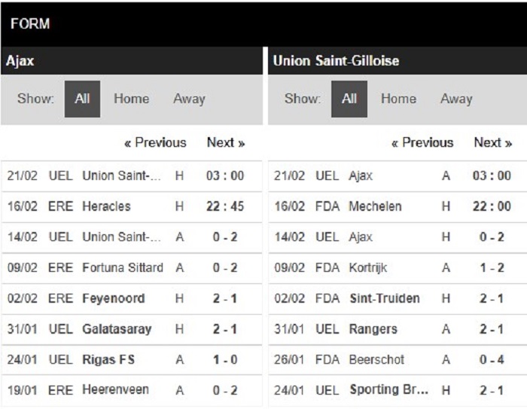527x409 pixels.
Task: Open the Rigas FS match row
Action: coord(132,360)
